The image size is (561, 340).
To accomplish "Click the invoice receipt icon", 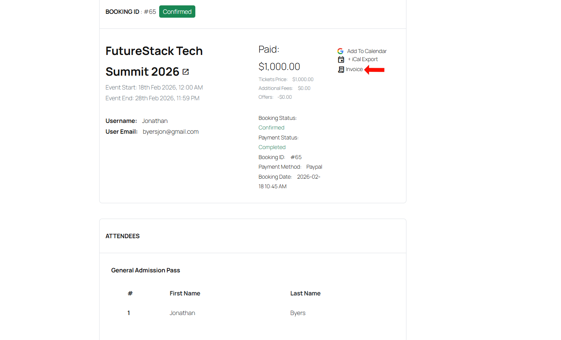I will (341, 70).
